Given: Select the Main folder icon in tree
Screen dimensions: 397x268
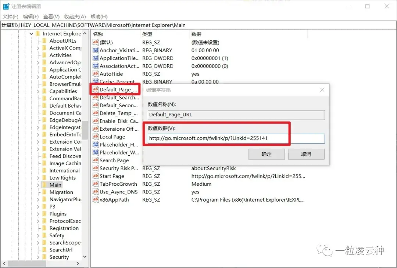Looking at the screenshot, I should click(45, 185).
